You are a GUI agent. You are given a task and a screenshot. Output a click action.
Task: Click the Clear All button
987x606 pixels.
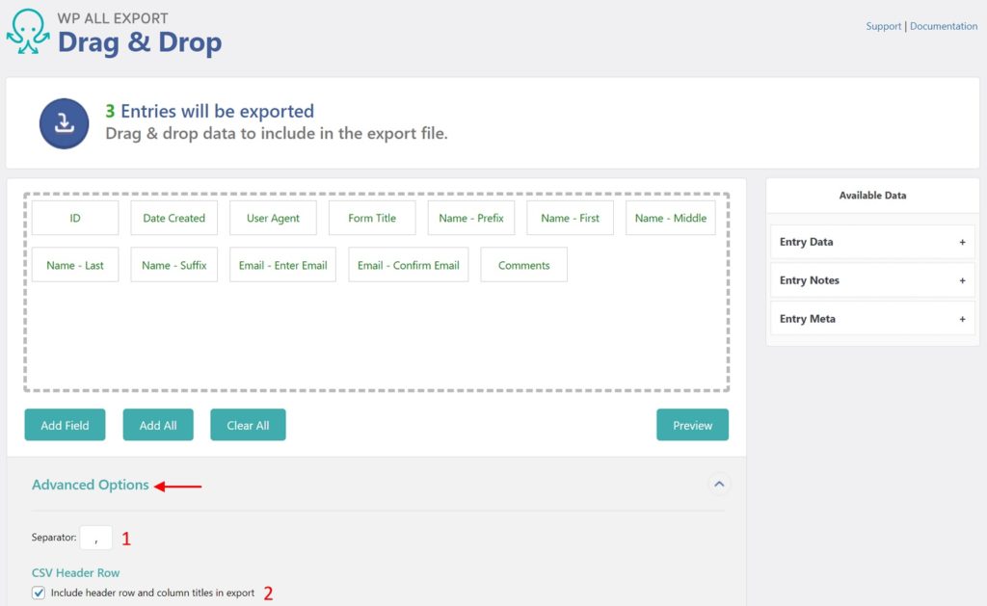coord(248,424)
